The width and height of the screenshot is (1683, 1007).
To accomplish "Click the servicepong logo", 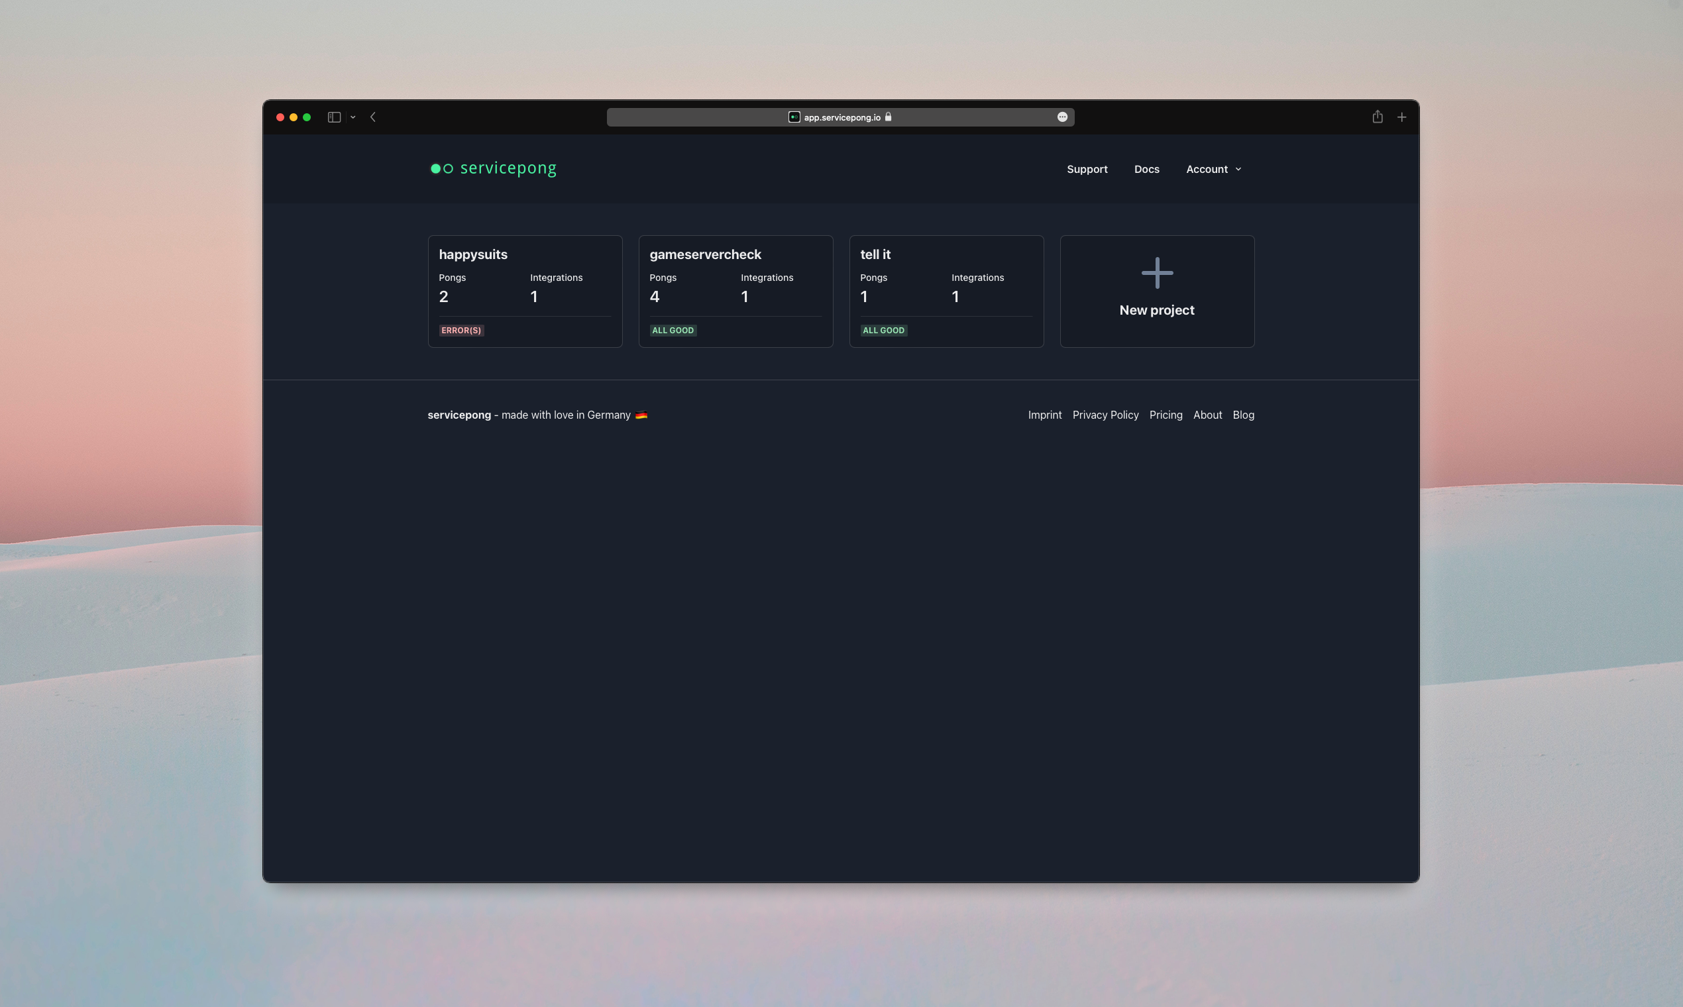I will point(494,168).
